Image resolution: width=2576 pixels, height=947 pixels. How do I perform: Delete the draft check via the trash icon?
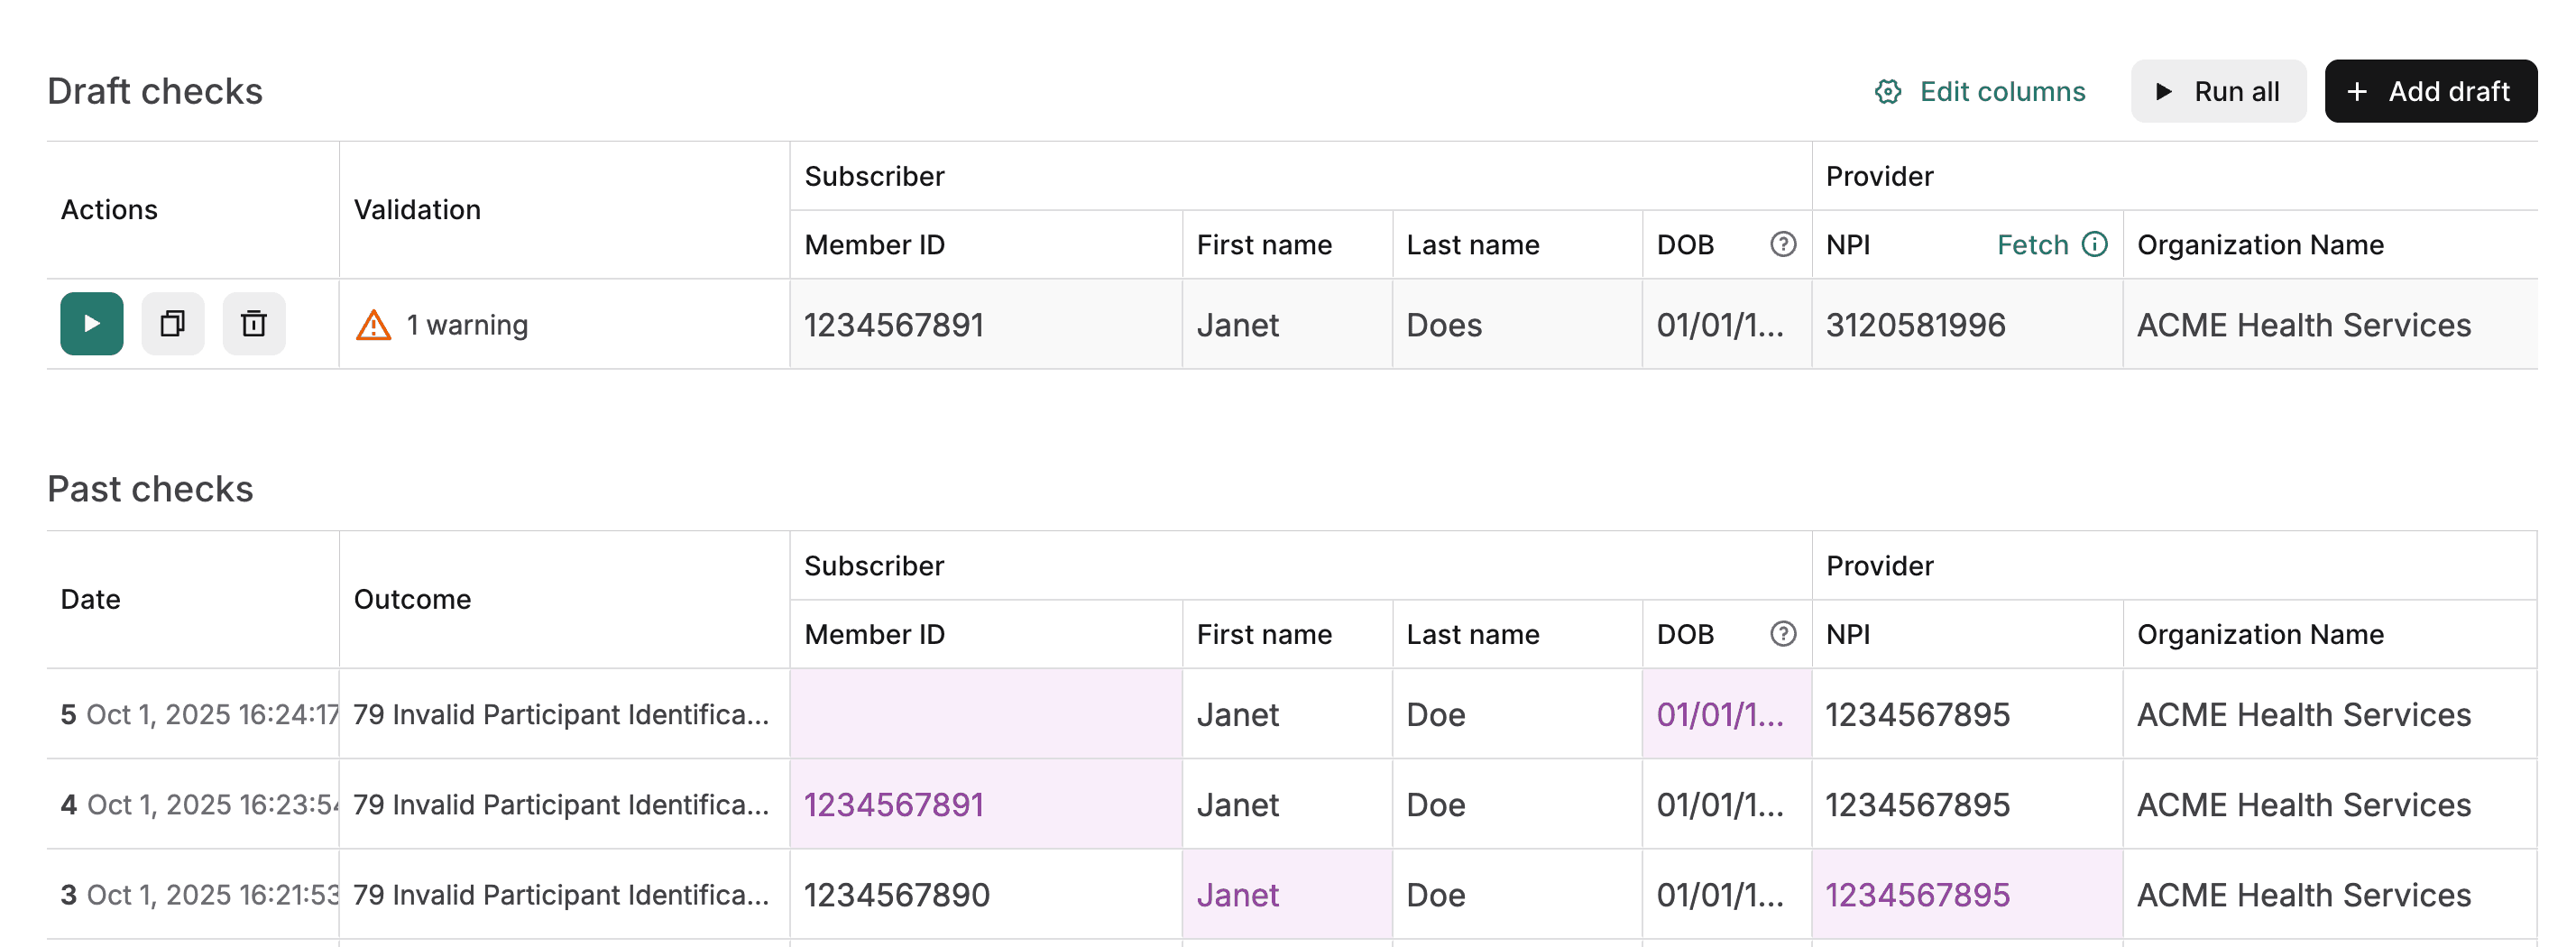pos(253,323)
